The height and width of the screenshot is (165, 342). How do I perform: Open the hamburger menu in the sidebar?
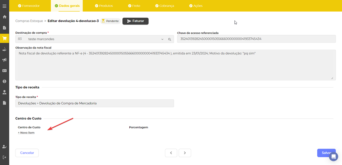coord(5,6)
